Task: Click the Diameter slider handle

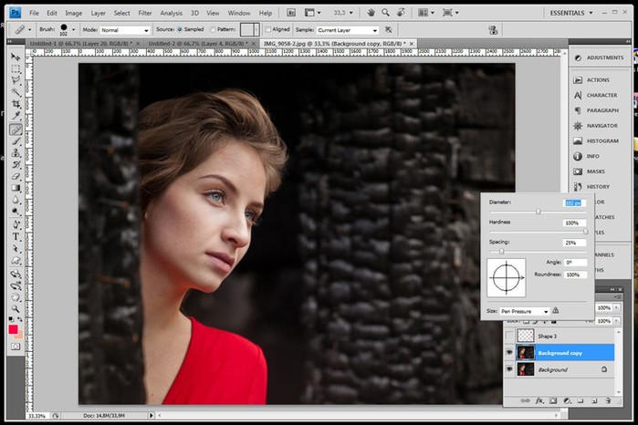Action: [539, 212]
